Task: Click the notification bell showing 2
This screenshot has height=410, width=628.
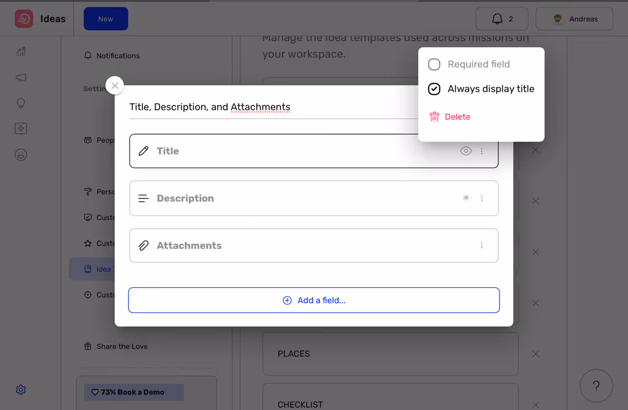Action: click(501, 19)
